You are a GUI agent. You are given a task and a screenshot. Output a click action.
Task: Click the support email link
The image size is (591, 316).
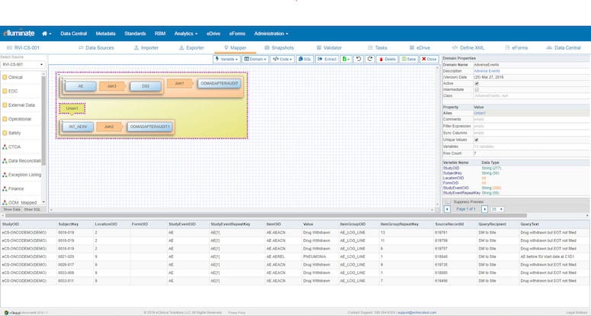(x=417, y=313)
